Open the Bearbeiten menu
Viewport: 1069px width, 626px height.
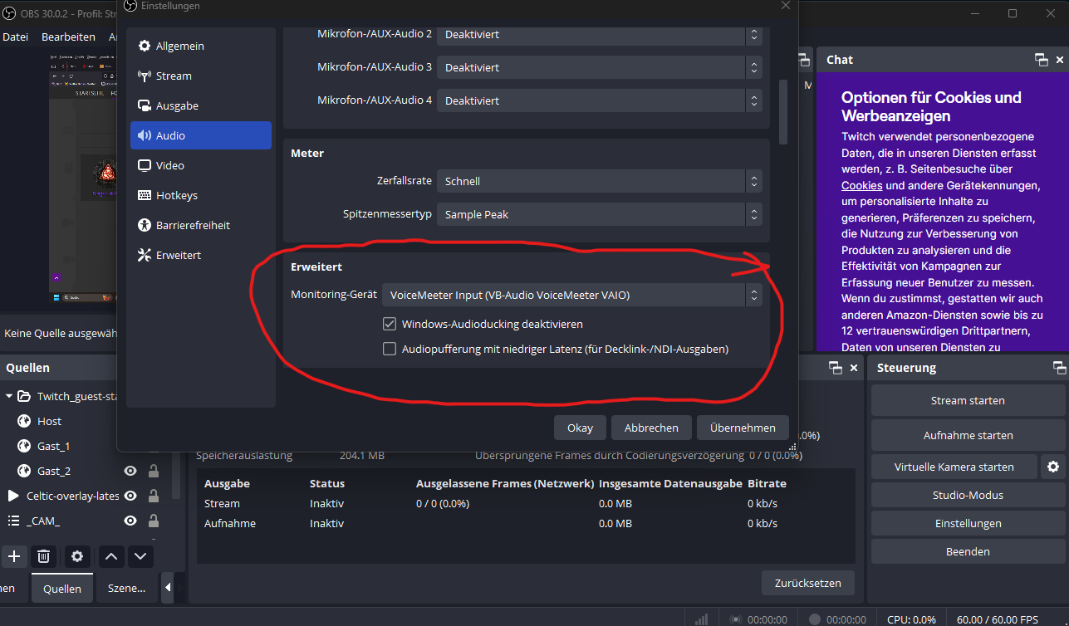click(x=68, y=37)
